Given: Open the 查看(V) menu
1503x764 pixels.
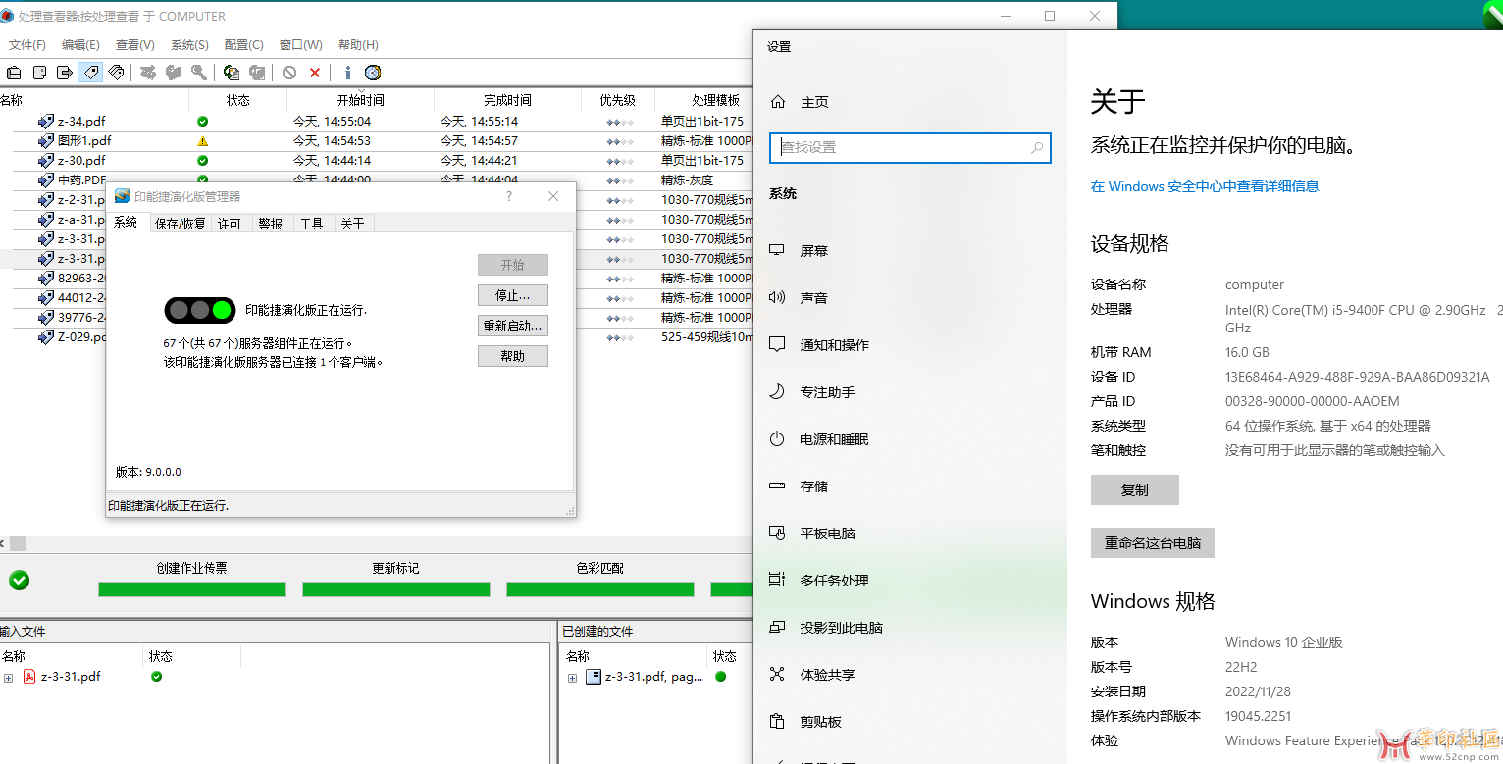Looking at the screenshot, I should coord(135,45).
